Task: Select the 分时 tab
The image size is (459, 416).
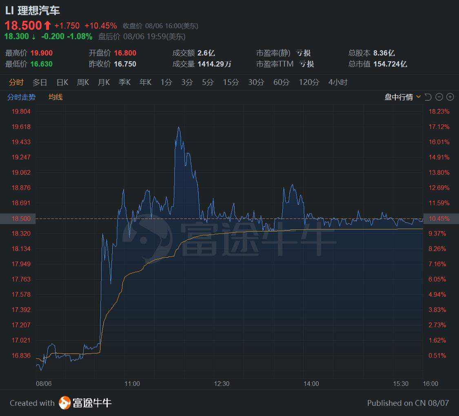Action: (16, 82)
